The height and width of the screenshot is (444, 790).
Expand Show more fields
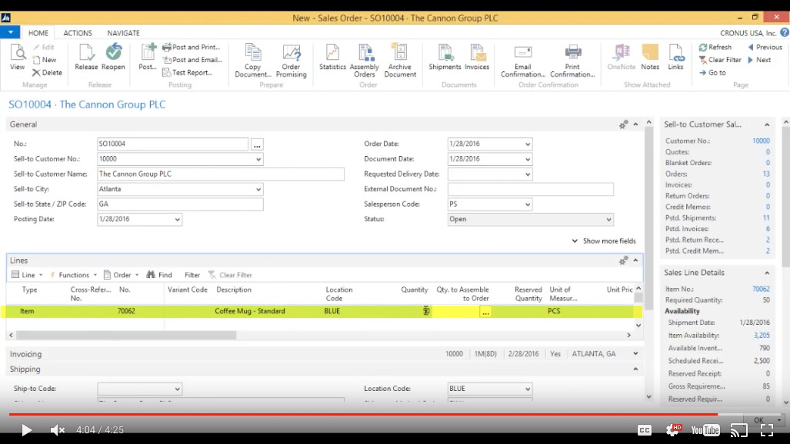click(x=604, y=240)
